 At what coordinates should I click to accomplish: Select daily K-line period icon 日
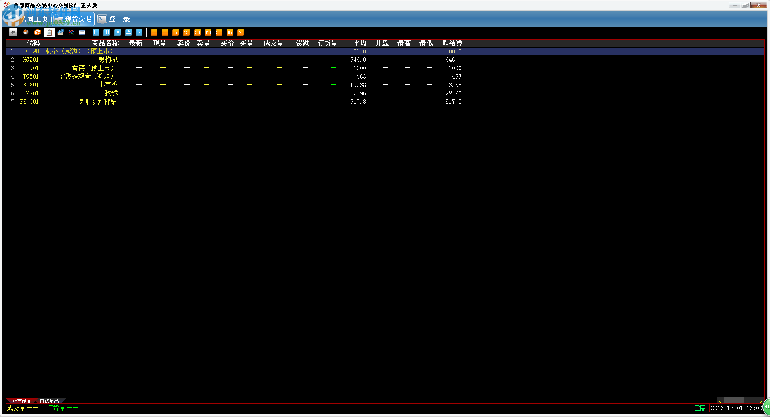(x=96, y=32)
